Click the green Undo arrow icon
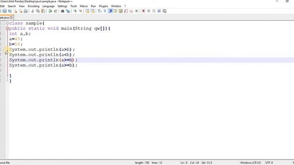Viewport: 294px width, 165px height. (50, 11)
